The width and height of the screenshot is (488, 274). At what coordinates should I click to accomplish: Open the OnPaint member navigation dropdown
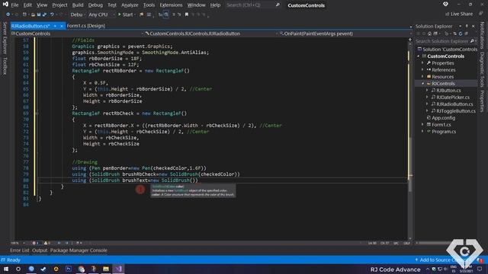tap(344, 33)
